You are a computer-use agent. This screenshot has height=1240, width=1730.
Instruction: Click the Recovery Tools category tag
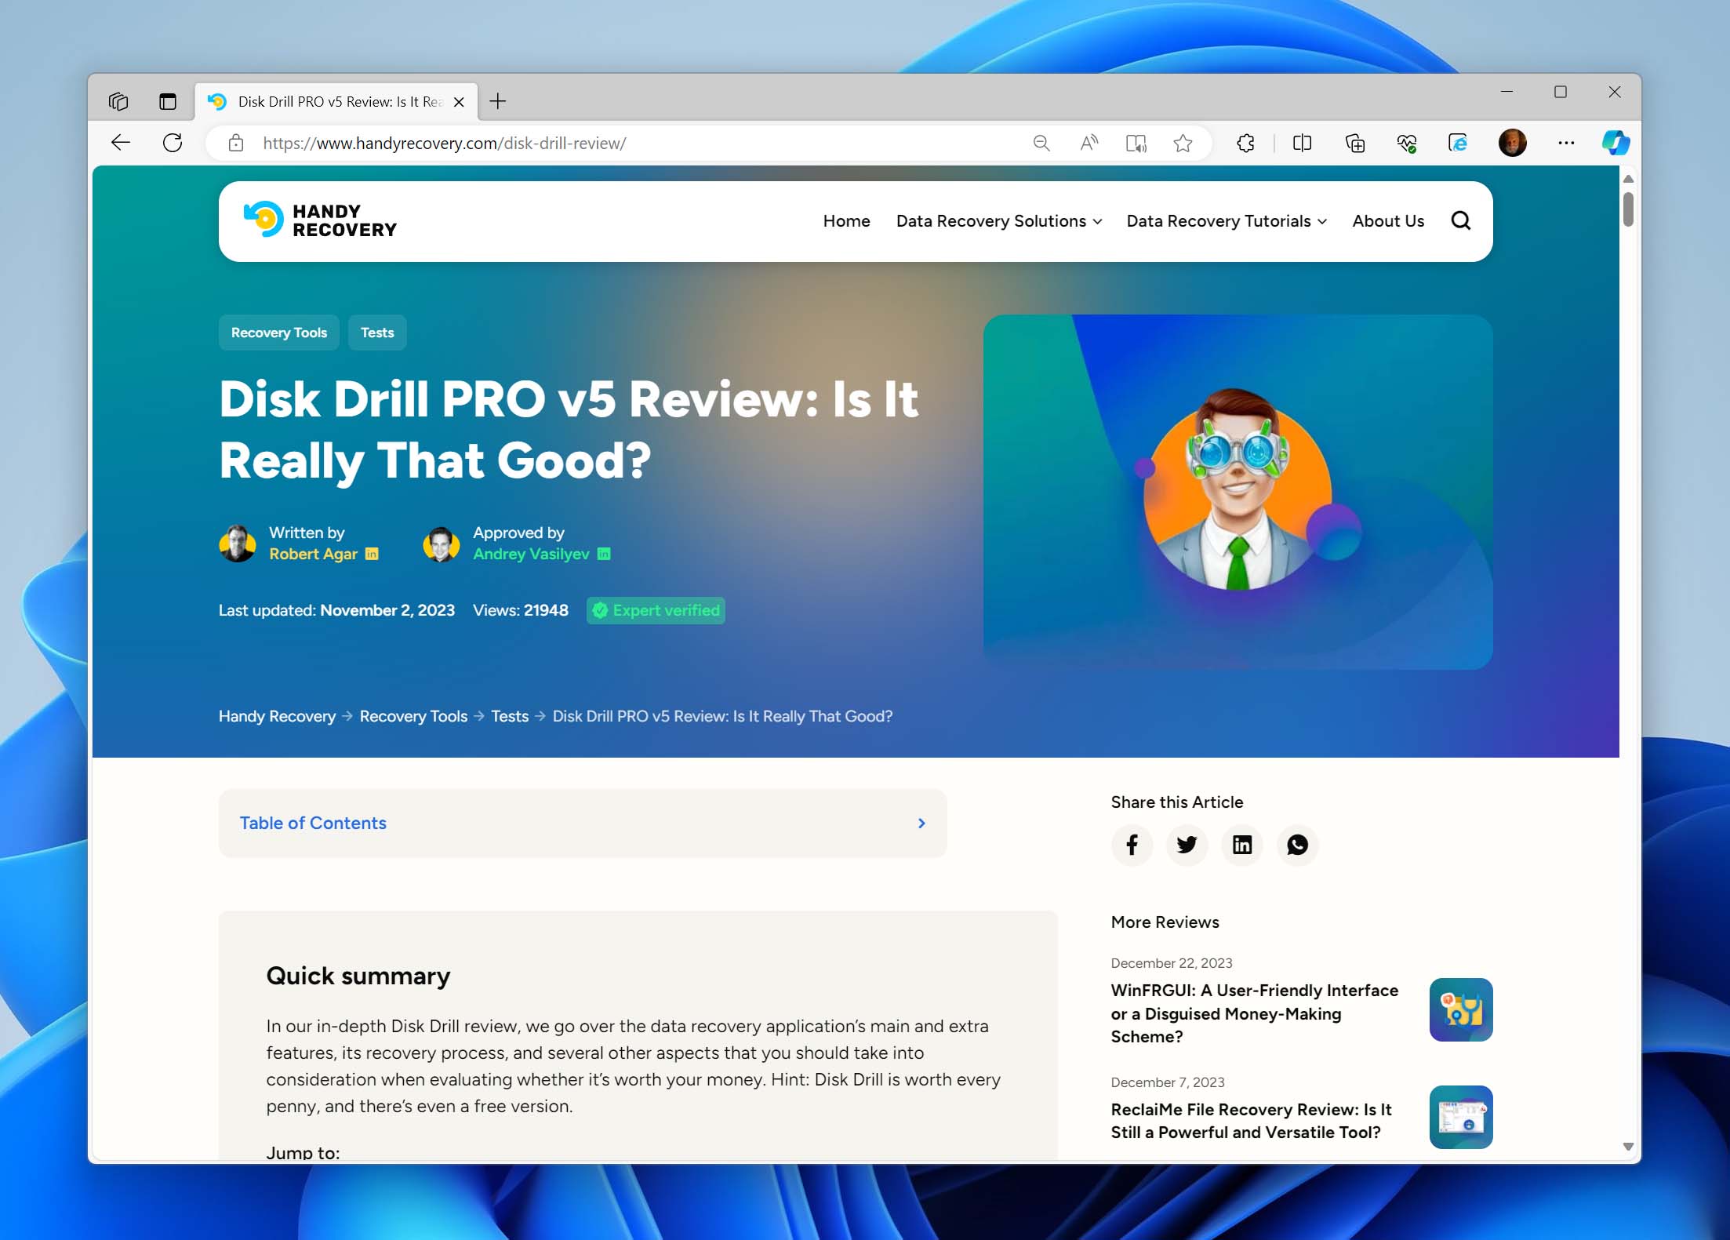click(278, 333)
